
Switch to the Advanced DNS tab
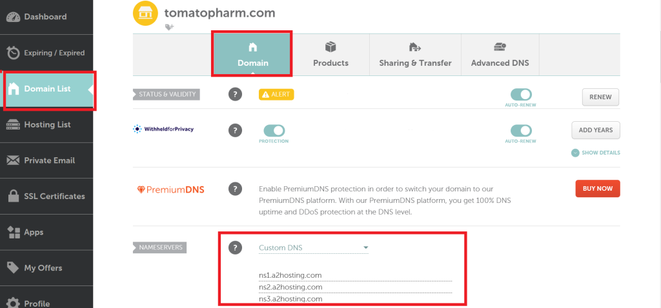pos(500,55)
